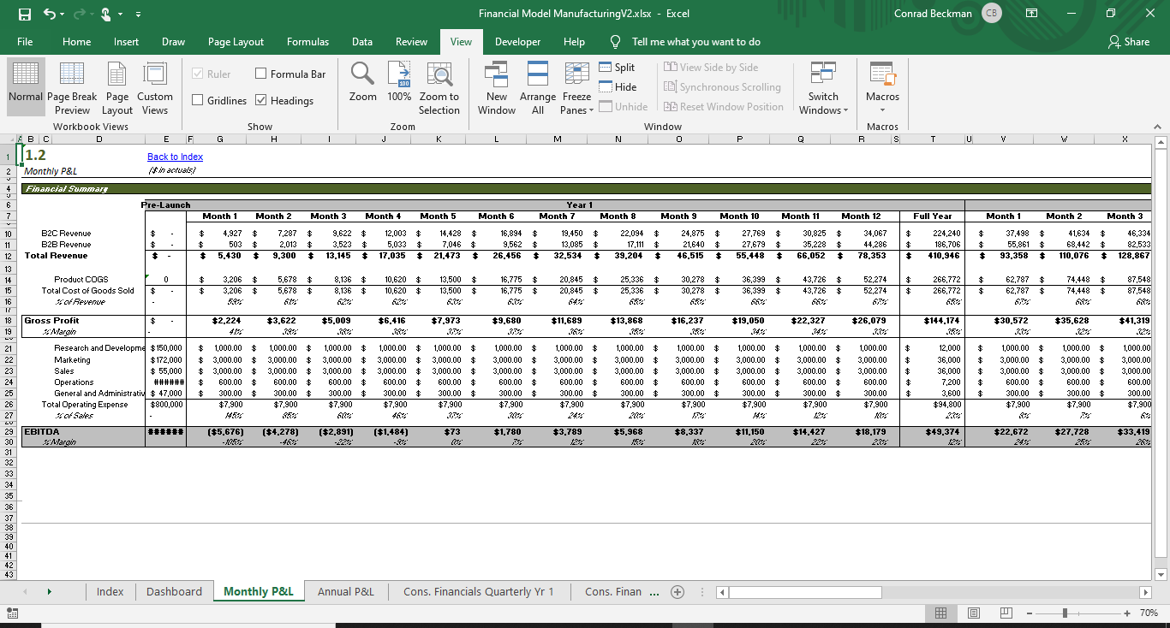Click the vertical scrollbar down arrow

1161,574
